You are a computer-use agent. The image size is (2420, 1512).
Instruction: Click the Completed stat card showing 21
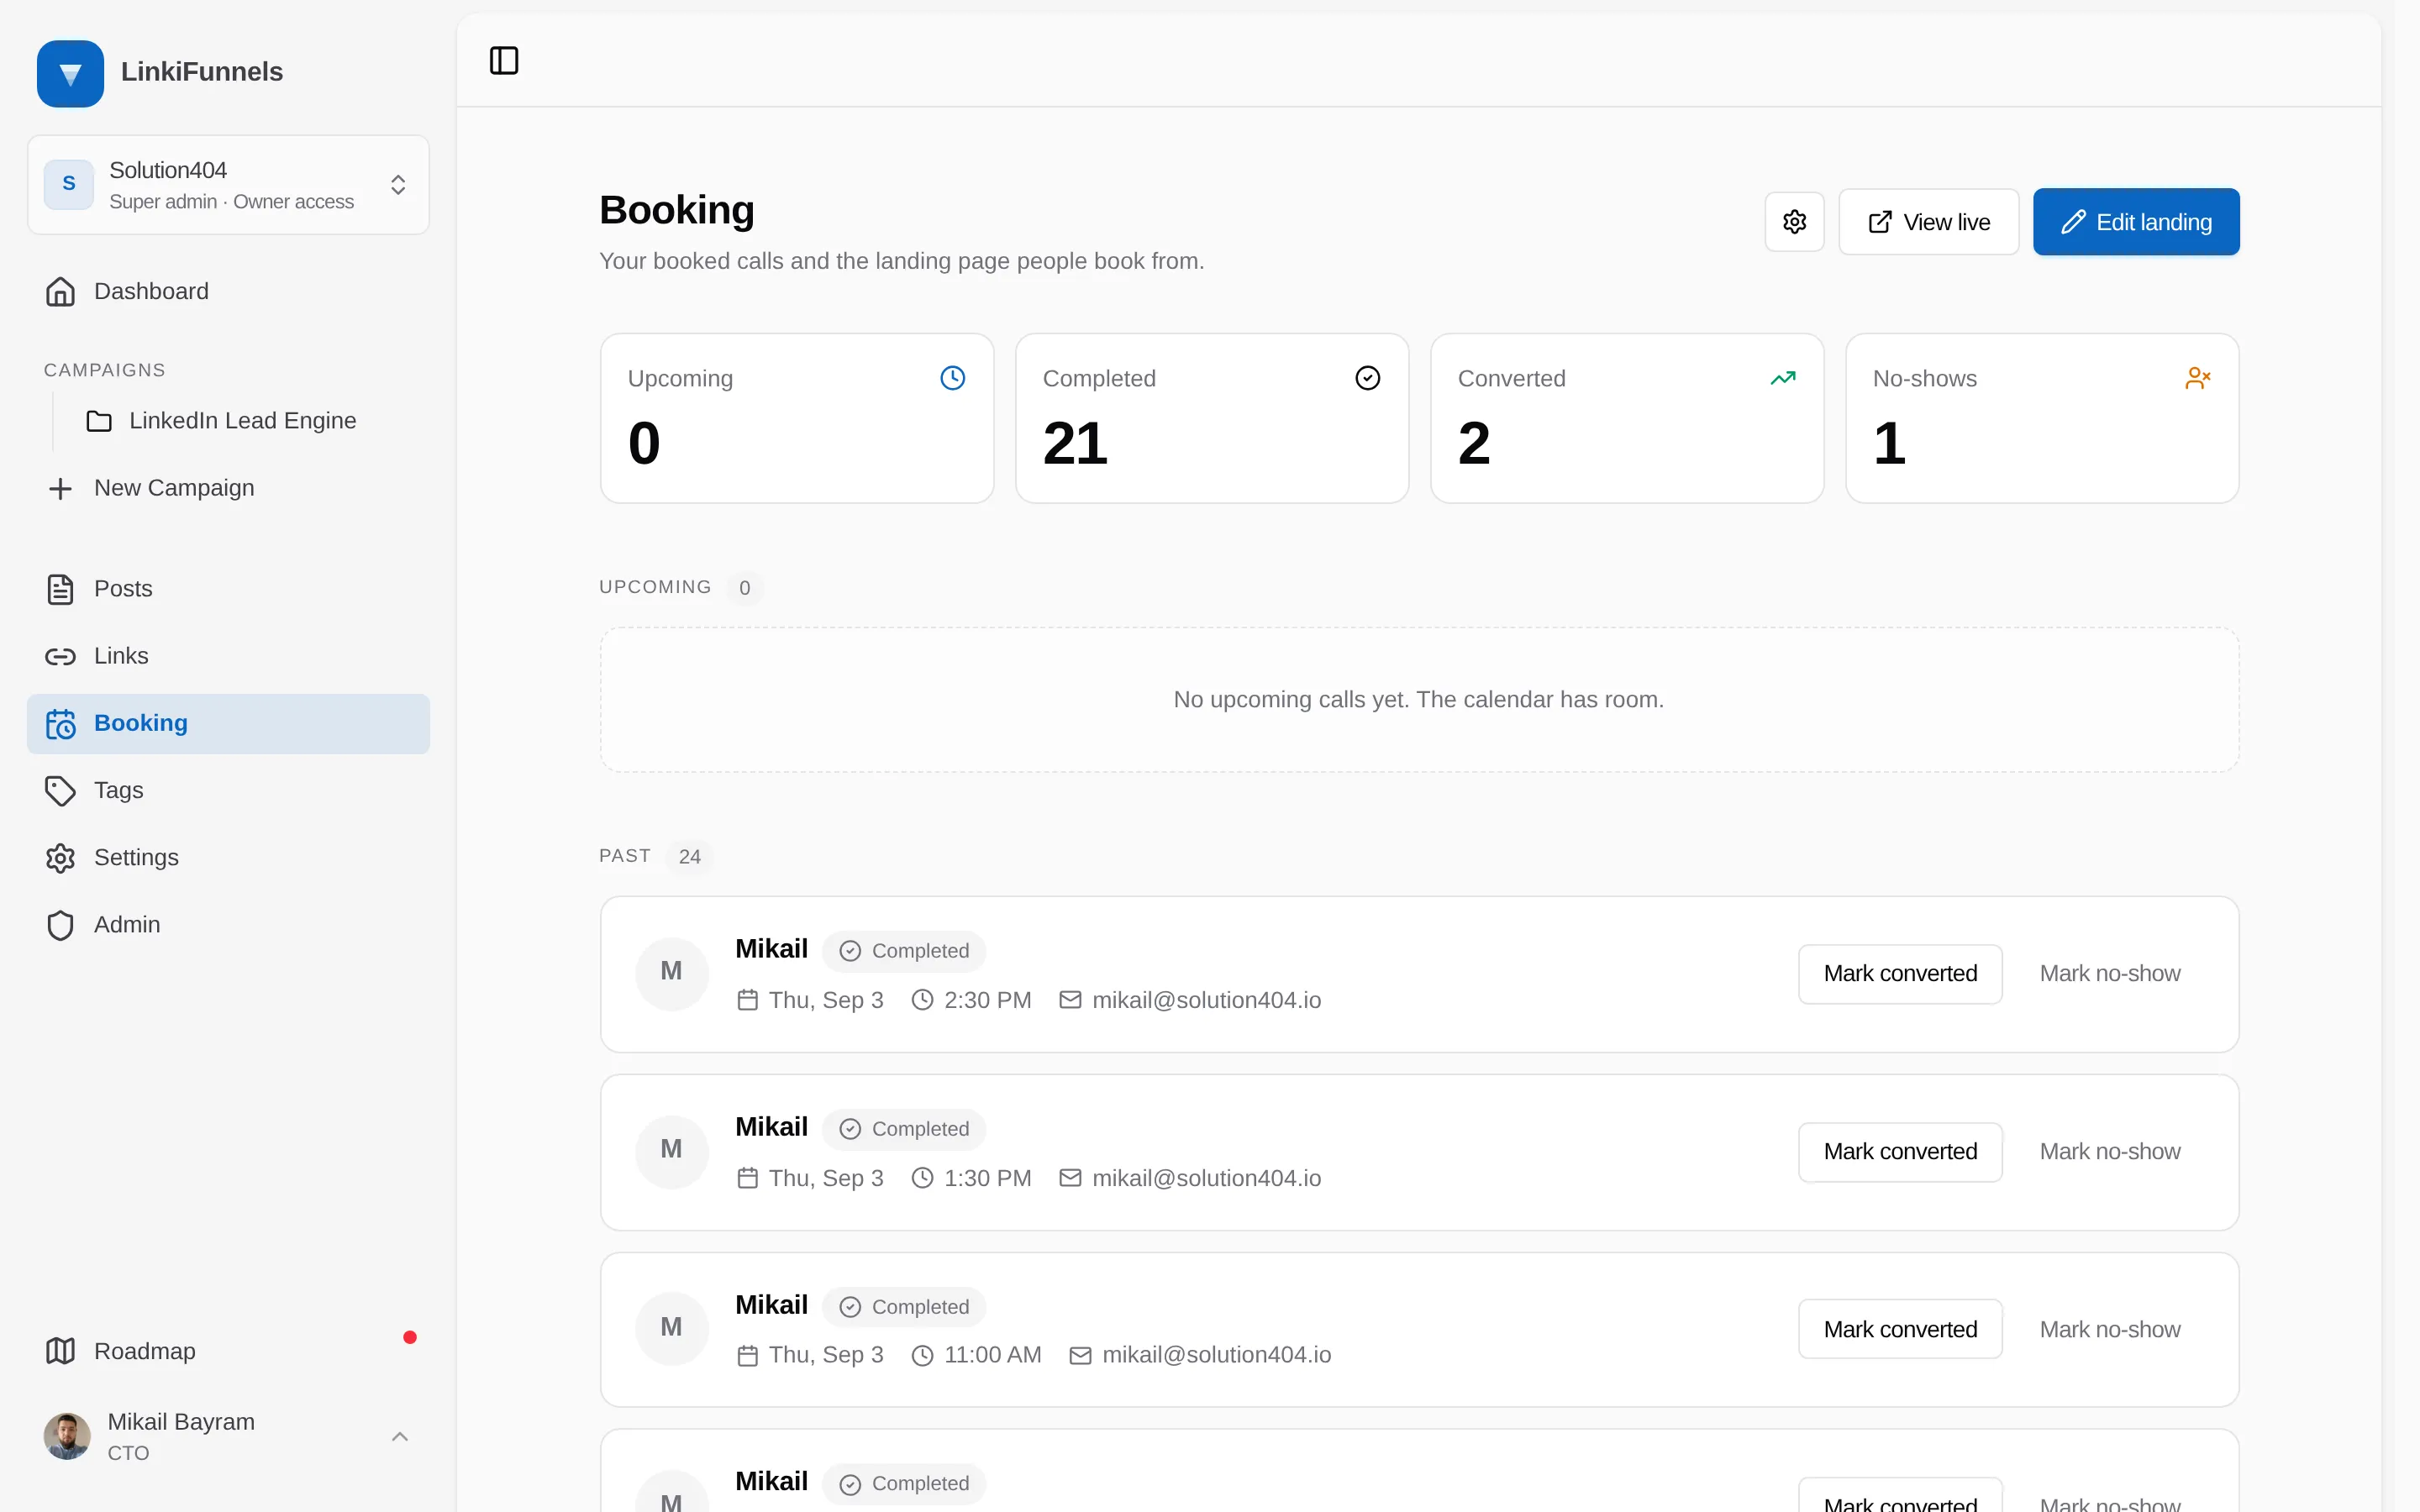pos(1212,418)
